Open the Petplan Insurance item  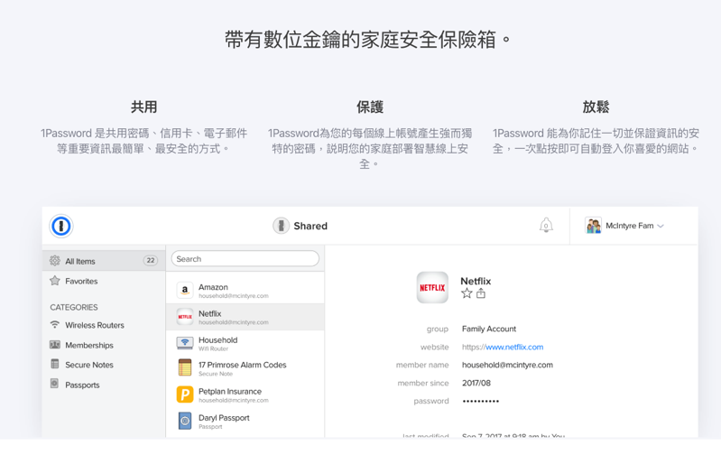click(x=245, y=395)
